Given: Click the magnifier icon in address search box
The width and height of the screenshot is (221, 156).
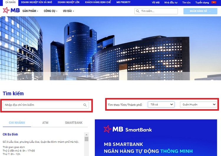Looking at the screenshot, I should coord(85,105).
